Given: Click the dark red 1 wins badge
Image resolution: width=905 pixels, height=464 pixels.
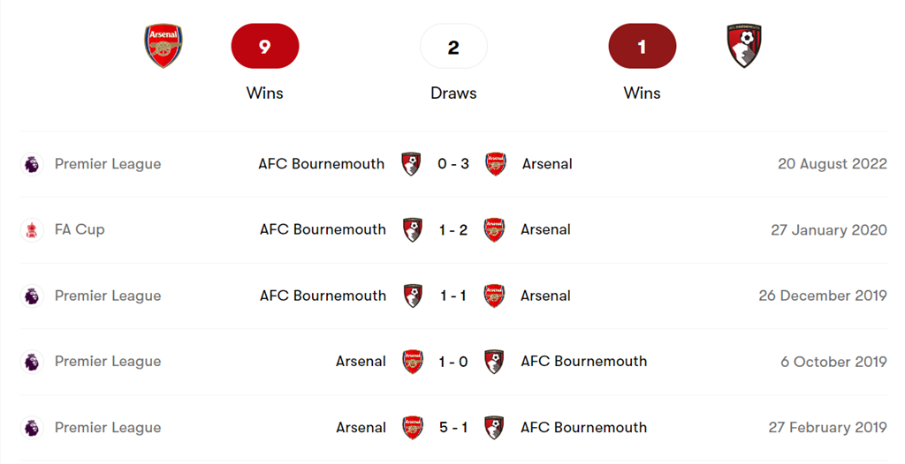Looking at the screenshot, I should tap(643, 47).
